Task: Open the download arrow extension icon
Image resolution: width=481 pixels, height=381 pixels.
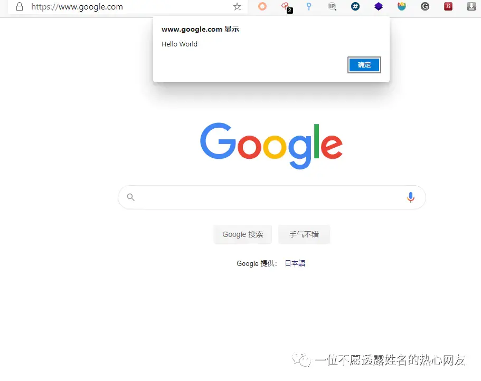Action: point(471,6)
